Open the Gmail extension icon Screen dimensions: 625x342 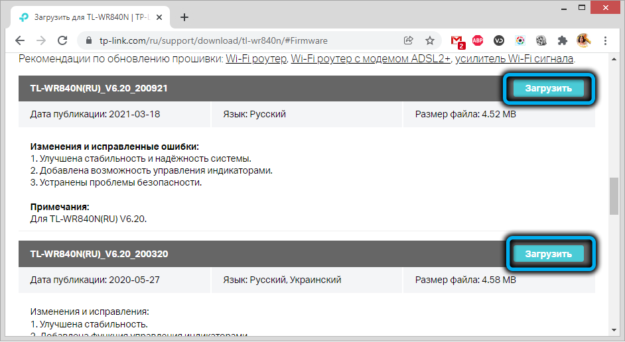click(458, 41)
